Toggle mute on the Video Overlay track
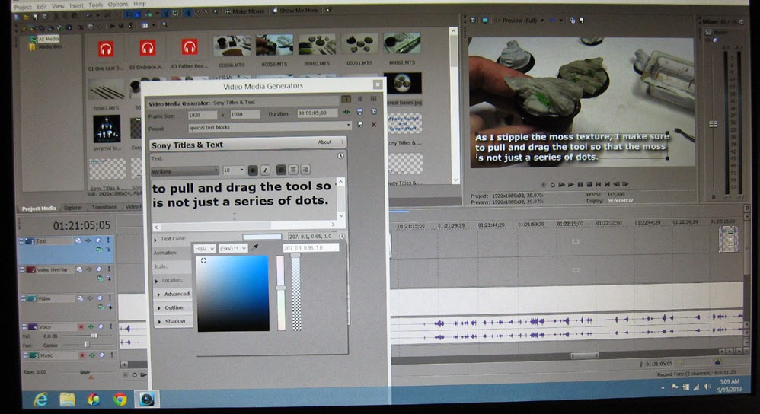The width and height of the screenshot is (760, 414). point(99,269)
